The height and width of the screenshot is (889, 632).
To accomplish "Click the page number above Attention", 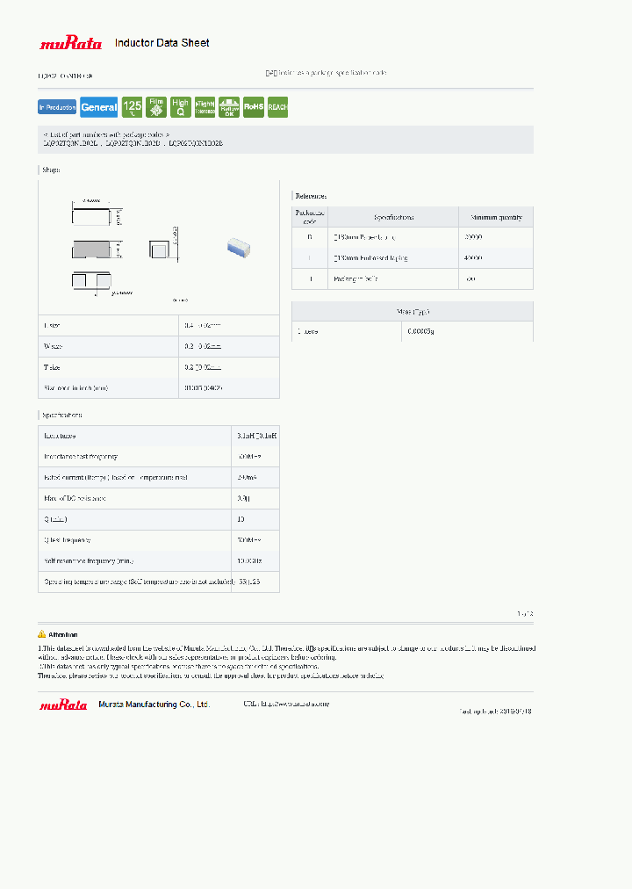I will [x=525, y=613].
